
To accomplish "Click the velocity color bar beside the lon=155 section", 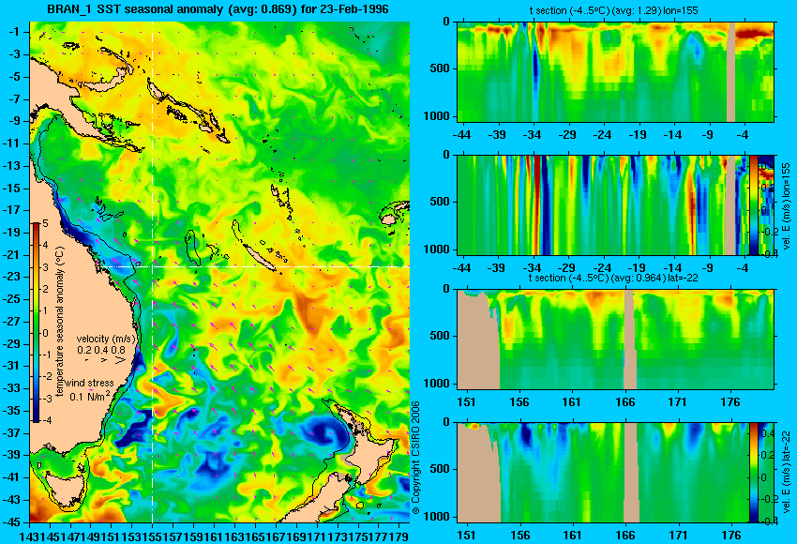I will pyautogui.click(x=753, y=204).
